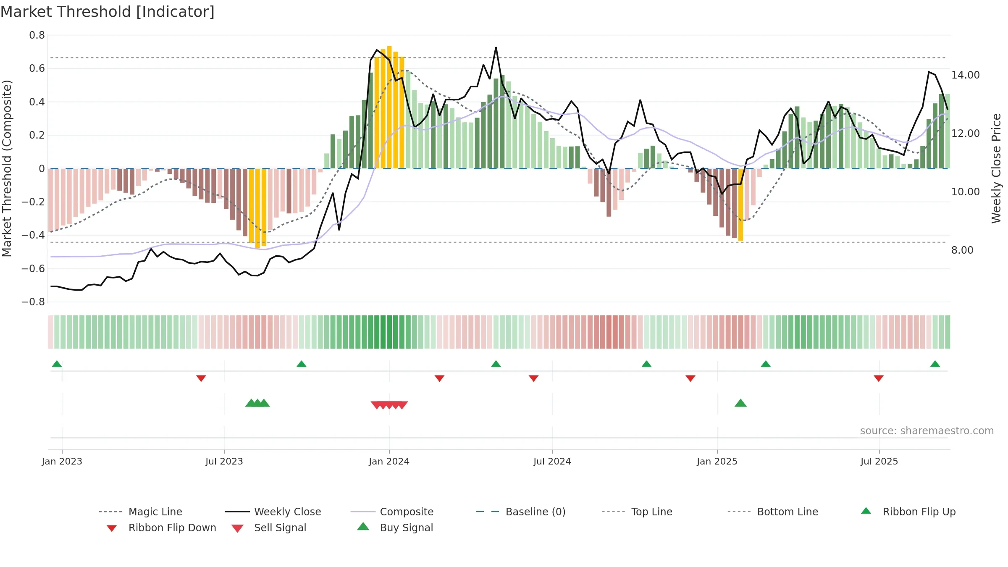Click the red triangle icon beside Sell Signal
This screenshot has height=567, width=1008.
(237, 528)
